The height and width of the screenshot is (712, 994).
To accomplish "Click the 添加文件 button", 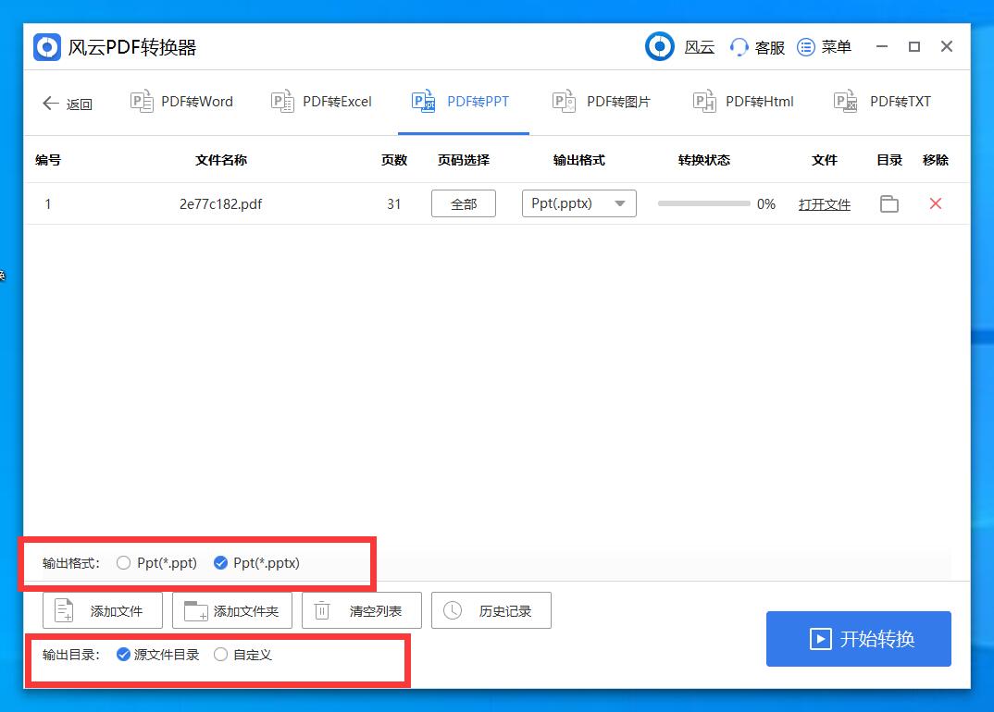I will pyautogui.click(x=103, y=610).
